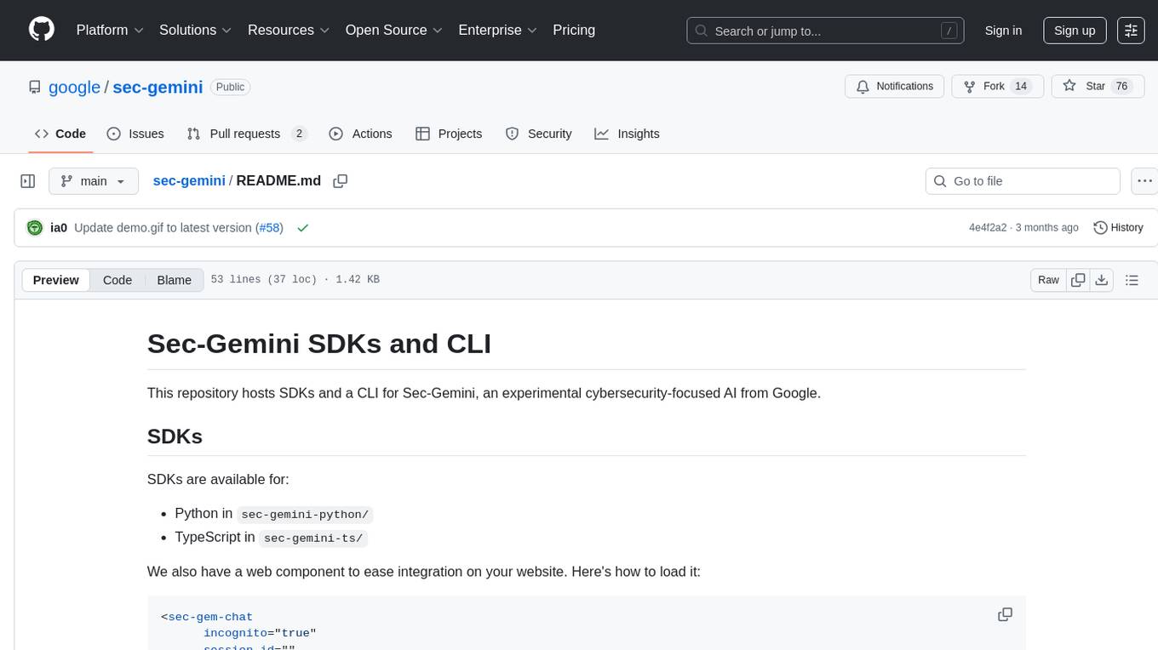The image size is (1158, 650).
Task: Click the Raw button
Action: click(1048, 280)
